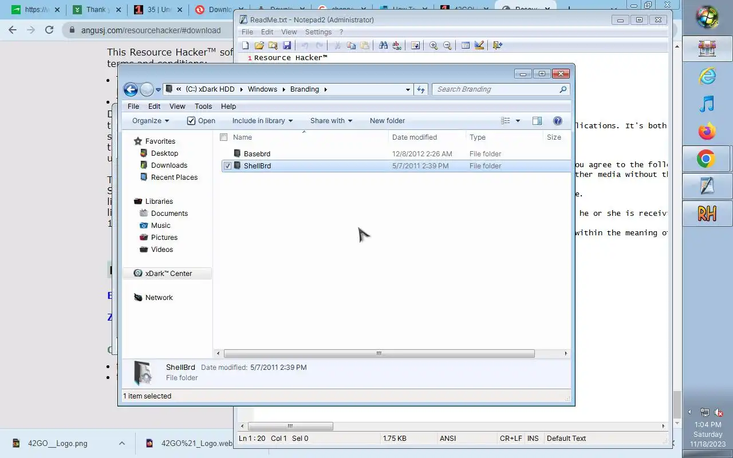Select xDark Center in navigation pane
The width and height of the screenshot is (733, 458).
tap(167, 274)
